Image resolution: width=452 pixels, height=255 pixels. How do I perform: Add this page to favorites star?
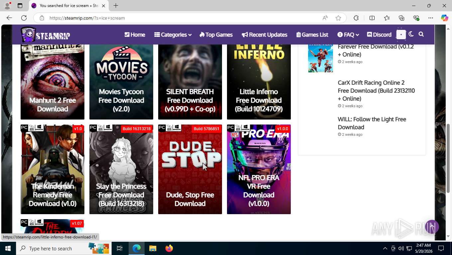(x=338, y=18)
